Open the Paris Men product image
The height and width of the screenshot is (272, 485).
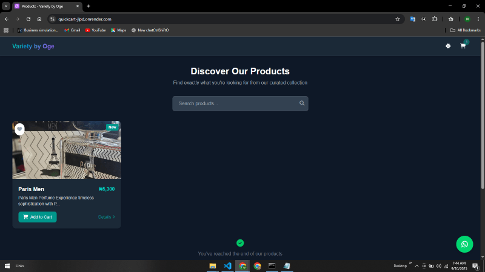(x=67, y=150)
